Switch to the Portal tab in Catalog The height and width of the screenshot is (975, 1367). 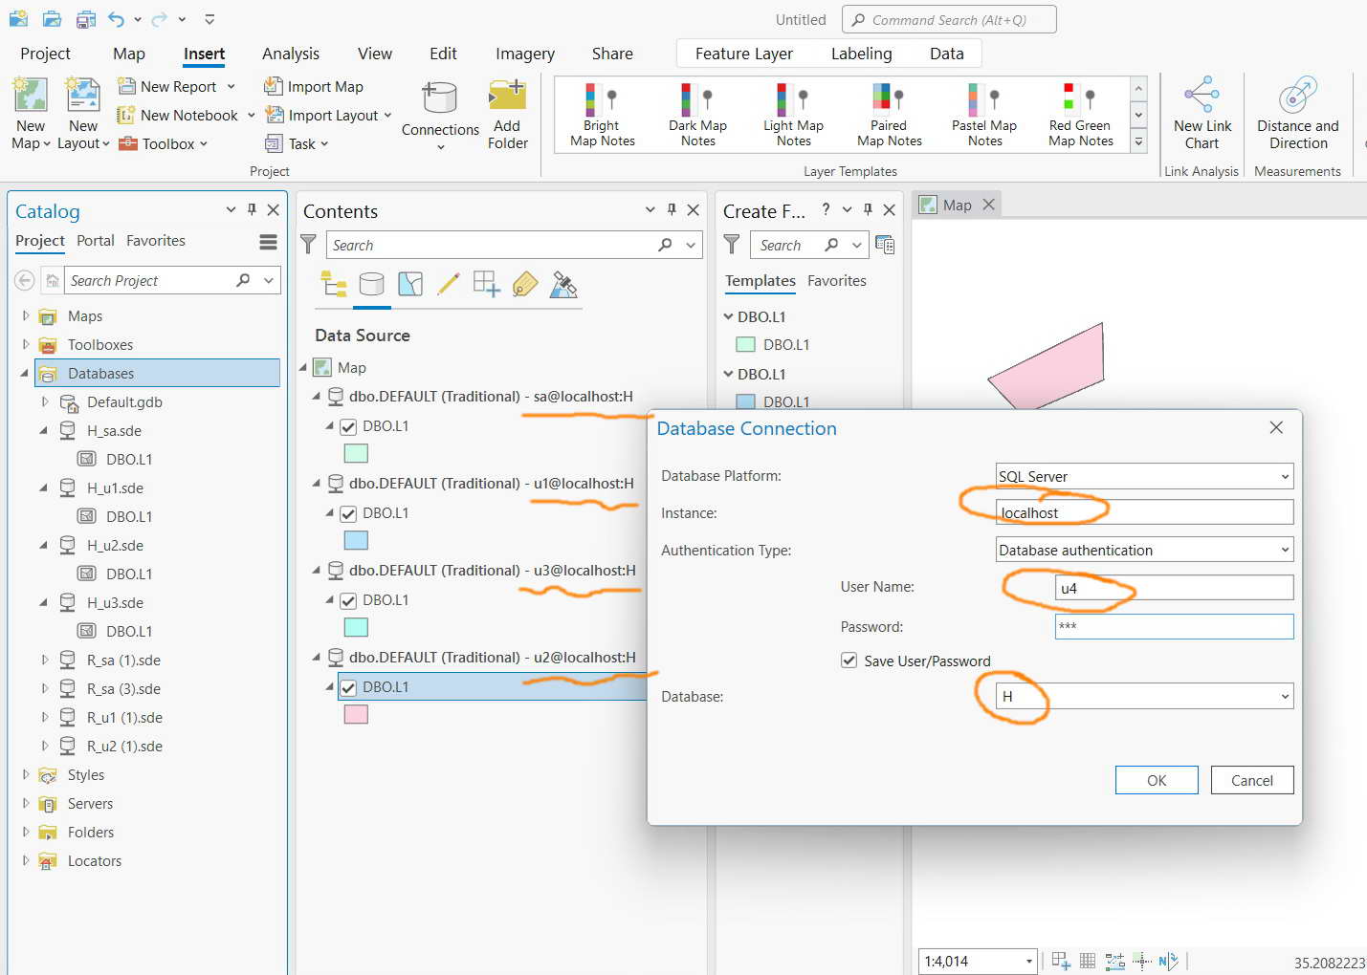point(96,241)
